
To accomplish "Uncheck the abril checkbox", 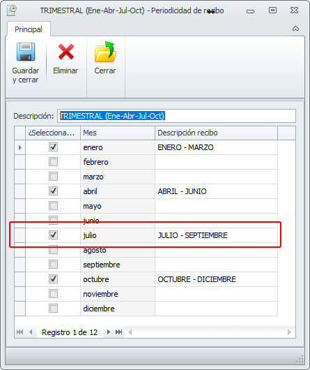I will tap(53, 191).
